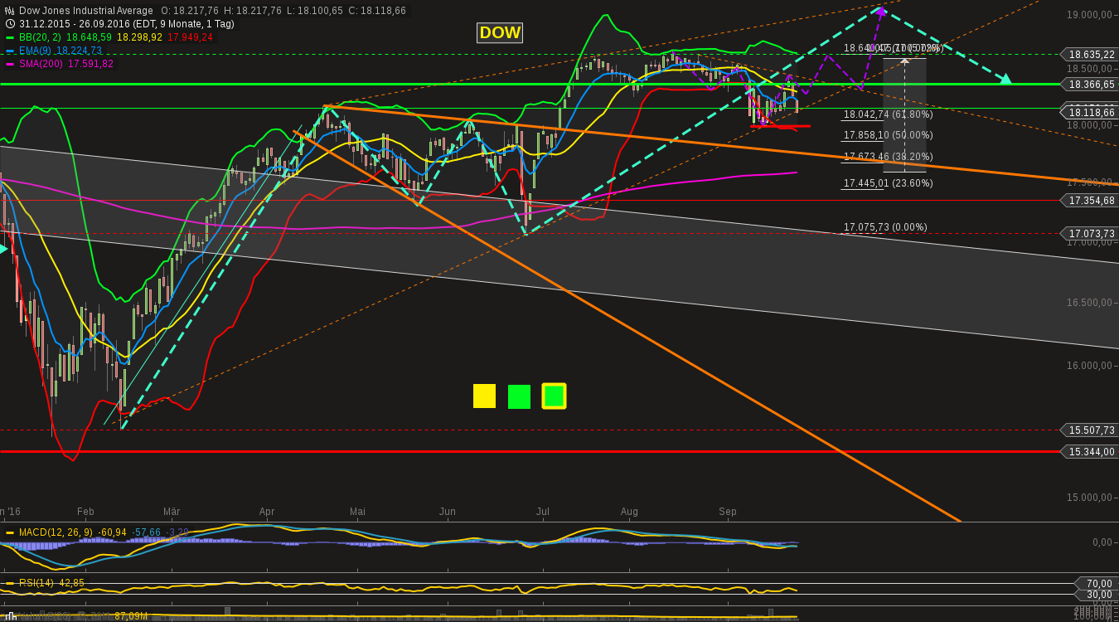Click the 19.000,00 price axis label
The width and height of the screenshot is (1119, 622).
coord(1089,15)
